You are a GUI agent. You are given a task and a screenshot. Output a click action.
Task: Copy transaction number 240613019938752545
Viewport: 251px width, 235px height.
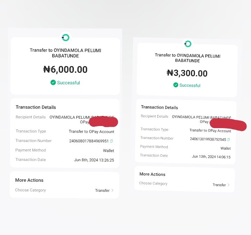coord(228,140)
